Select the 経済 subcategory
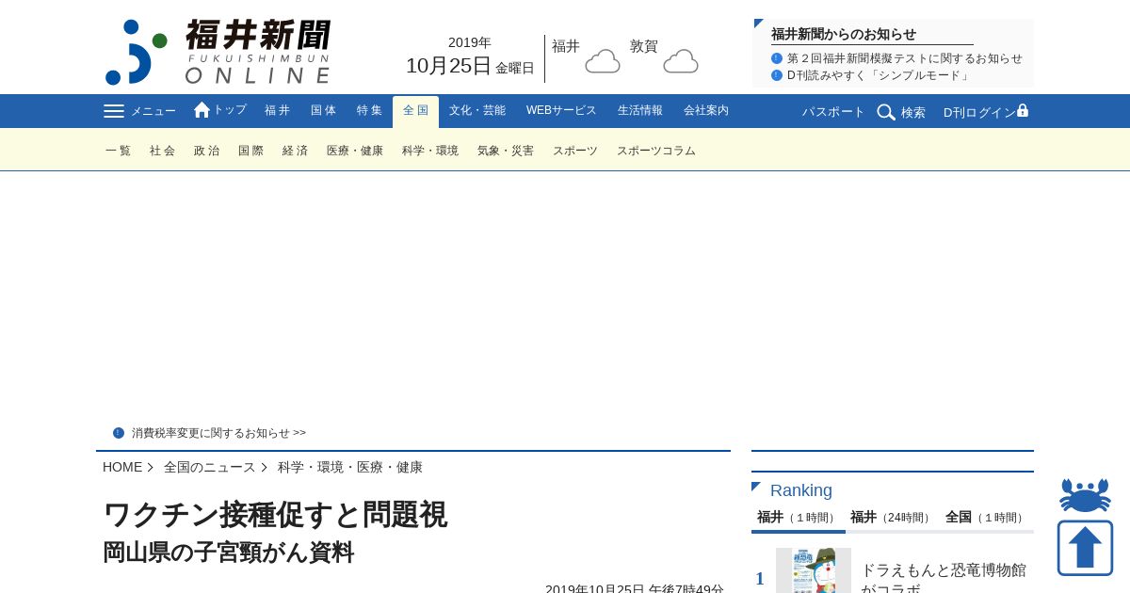The height and width of the screenshot is (593, 1130). click(296, 151)
